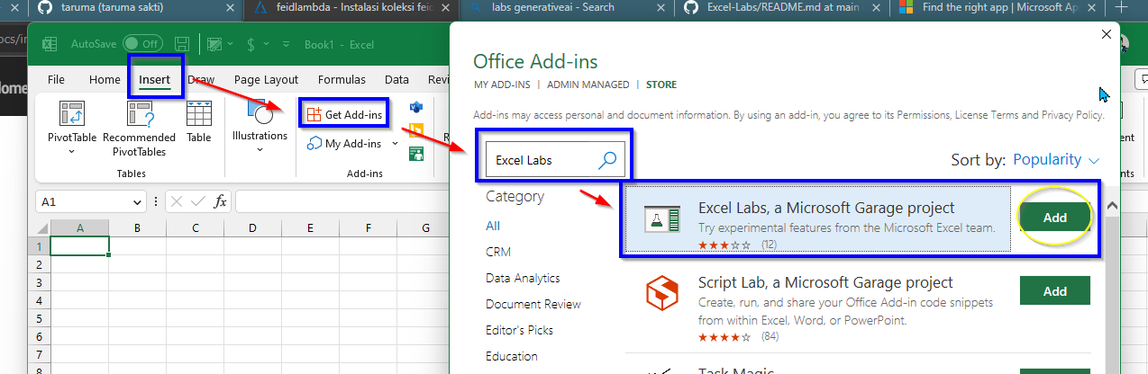Select column B header
This screenshot has width=1148, height=374.
[137, 227]
